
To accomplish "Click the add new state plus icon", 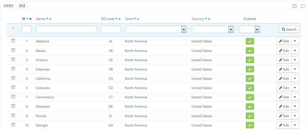I will click(x=295, y=6).
